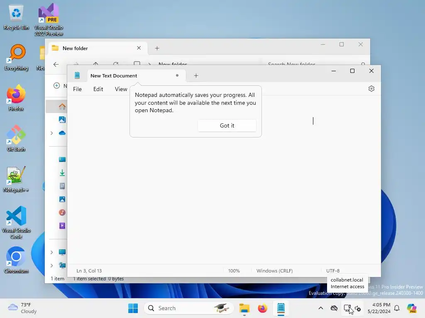Open Pictures in Explorer sidebar

click(x=62, y=199)
